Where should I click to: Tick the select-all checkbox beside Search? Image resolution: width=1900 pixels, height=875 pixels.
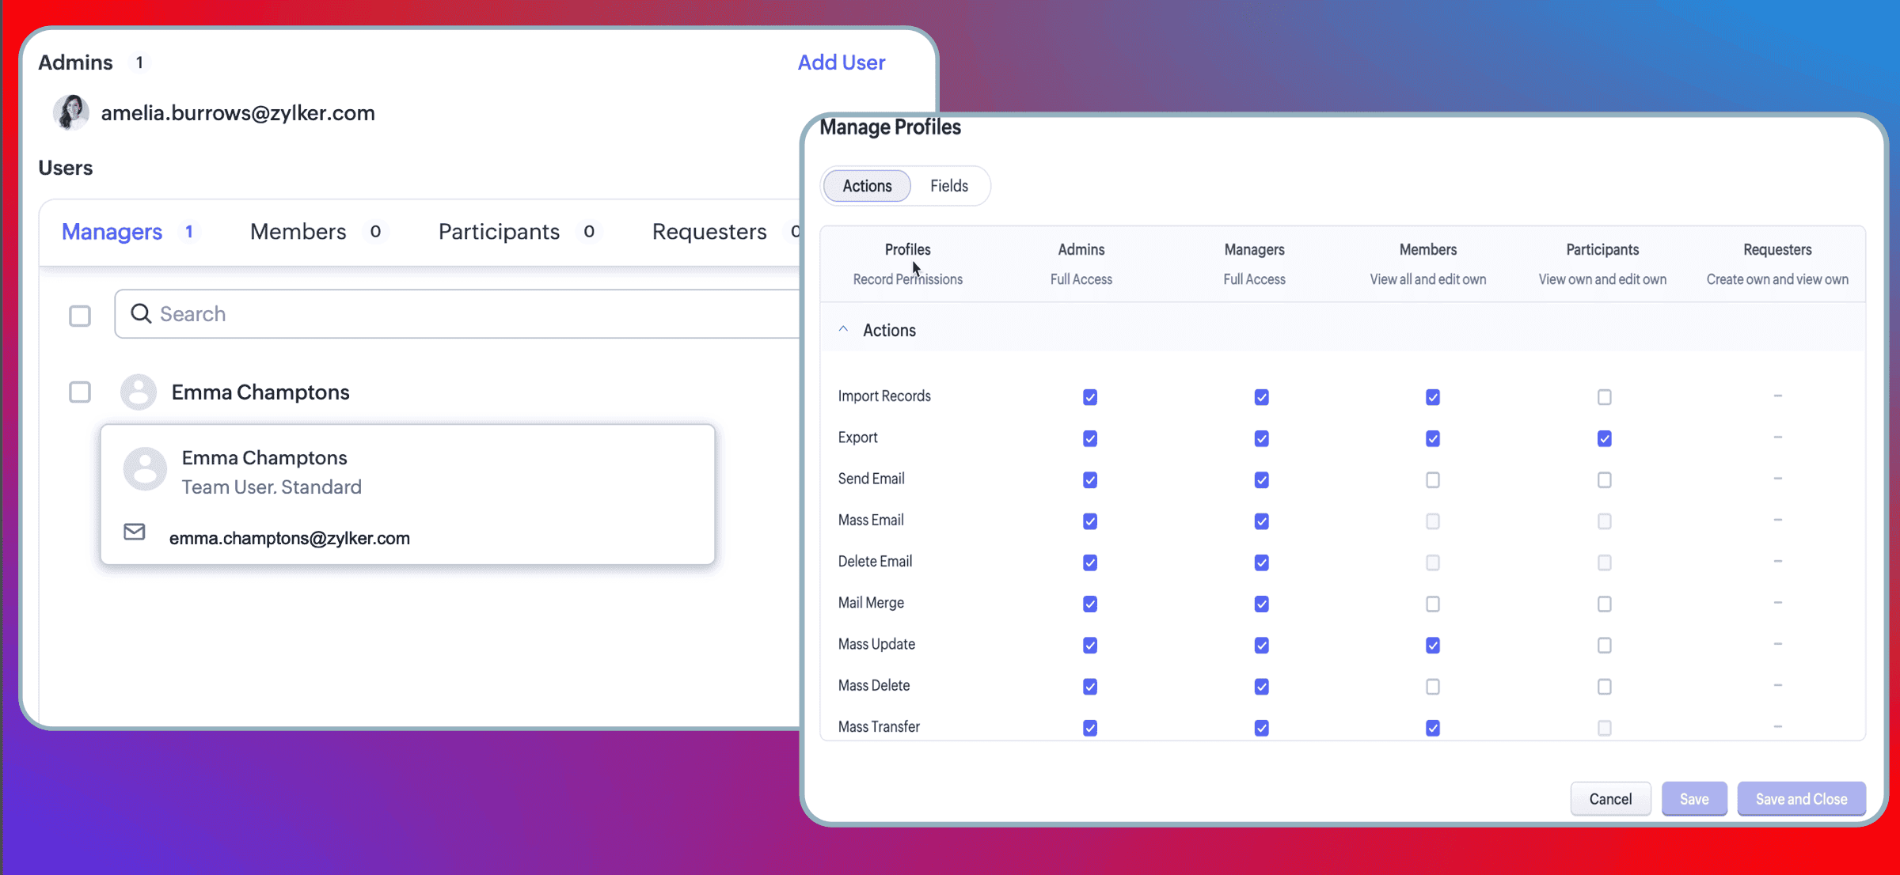[x=80, y=316]
